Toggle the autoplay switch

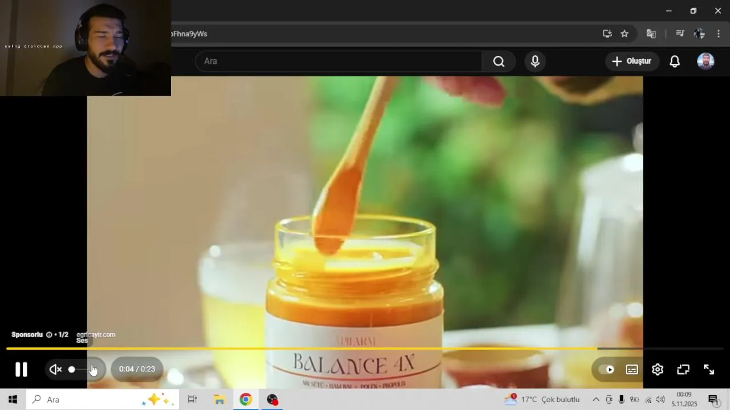click(x=606, y=370)
